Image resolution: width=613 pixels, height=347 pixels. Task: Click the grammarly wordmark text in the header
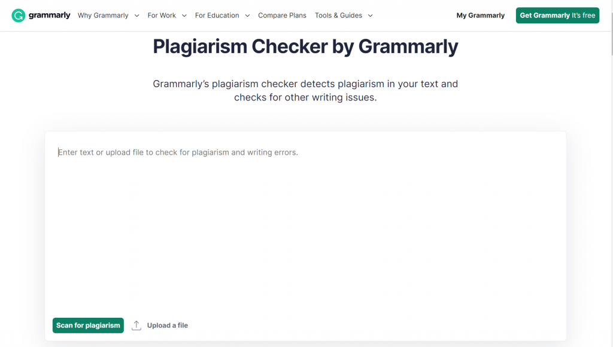pyautogui.click(x=50, y=15)
